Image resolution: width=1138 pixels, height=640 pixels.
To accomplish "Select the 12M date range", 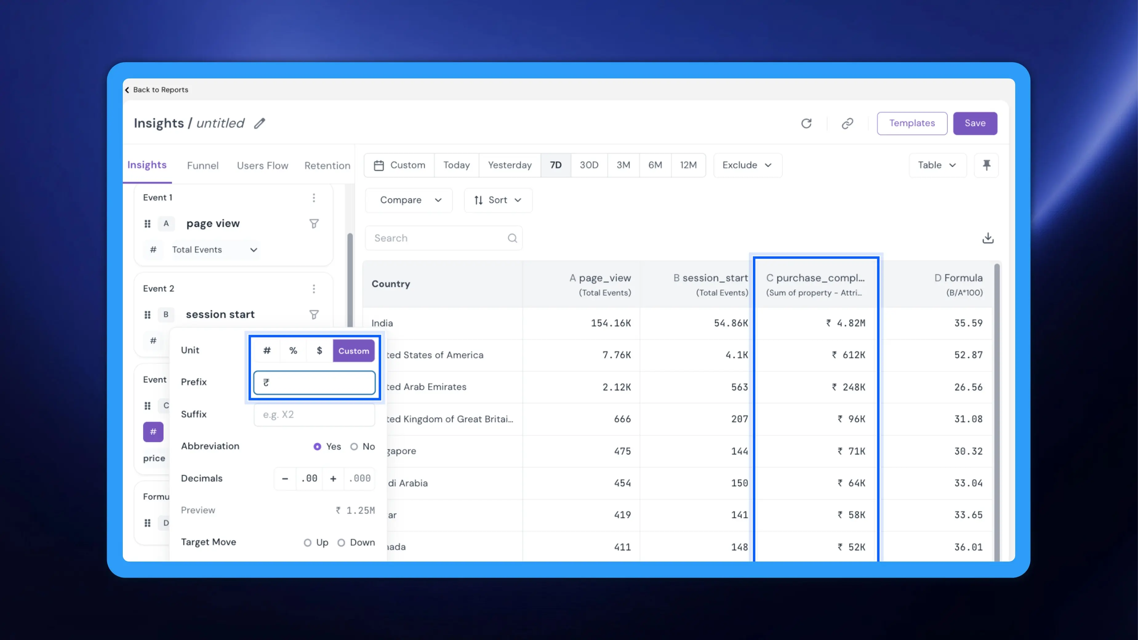I will pos(688,165).
